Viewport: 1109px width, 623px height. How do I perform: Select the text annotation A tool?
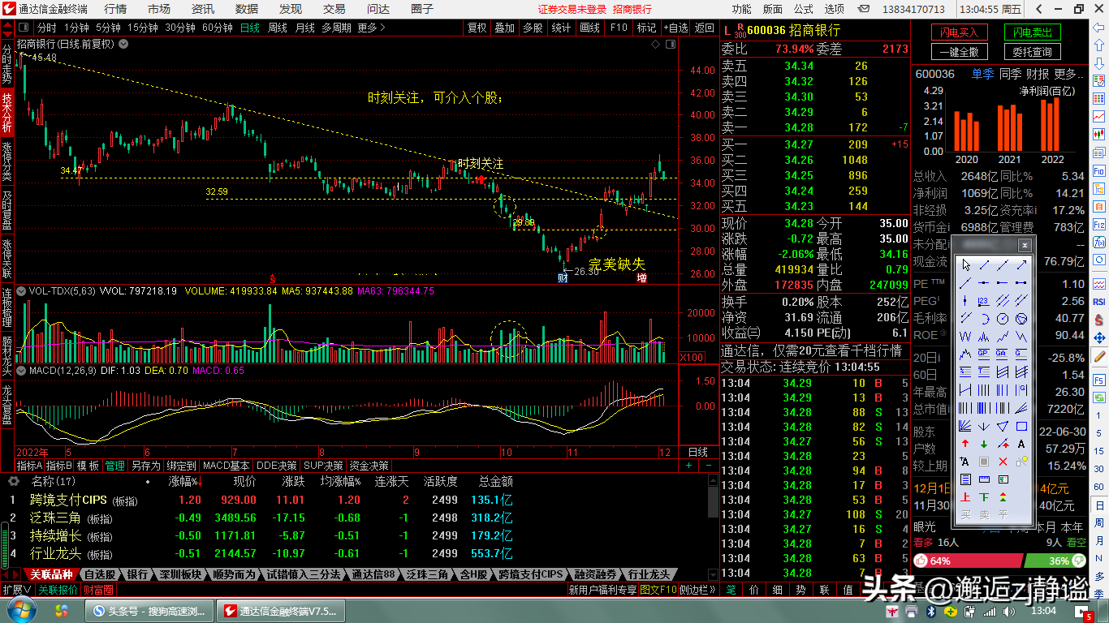[1021, 443]
